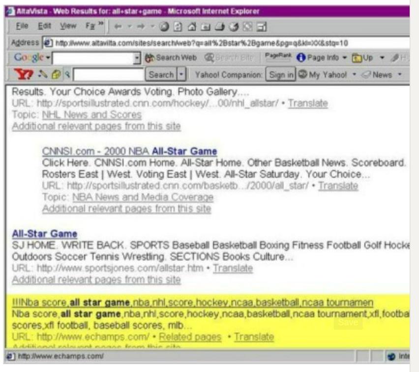Translate the basketball all_star result

click(x=338, y=186)
